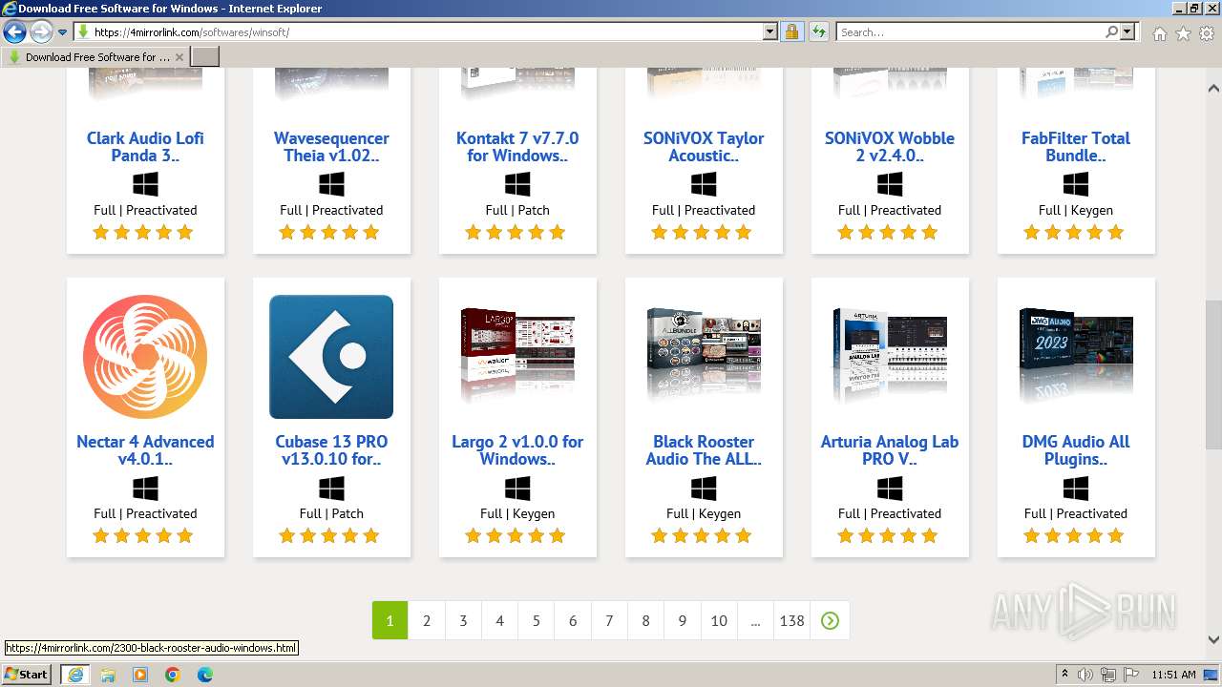Click the magnifier search icon
The image size is (1222, 687).
click(1111, 32)
